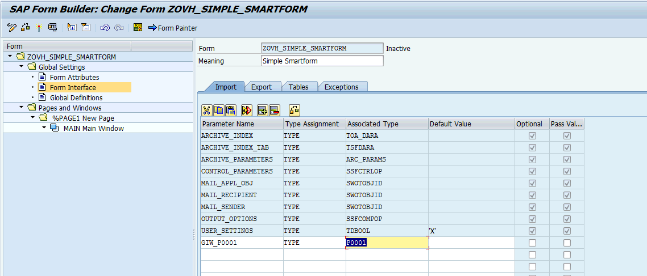Click the MAIN Main Window icon
This screenshot has height=276, width=647.
pos(55,128)
